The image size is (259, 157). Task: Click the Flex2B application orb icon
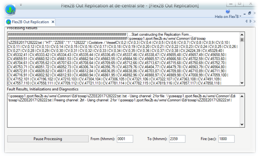pyautogui.click(x=10, y=10)
